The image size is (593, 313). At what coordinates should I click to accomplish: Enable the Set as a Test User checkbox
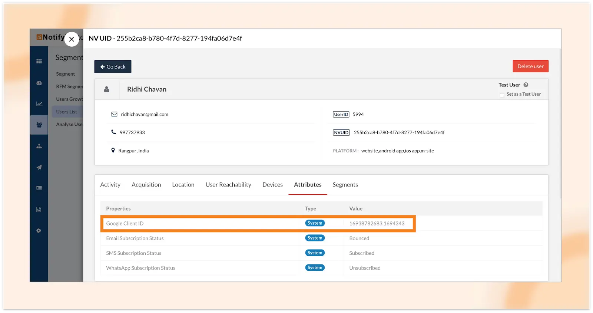(x=502, y=95)
